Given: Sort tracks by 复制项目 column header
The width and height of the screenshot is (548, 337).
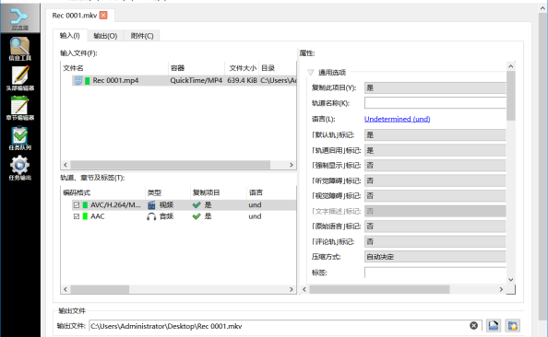Looking at the screenshot, I should (x=218, y=192).
